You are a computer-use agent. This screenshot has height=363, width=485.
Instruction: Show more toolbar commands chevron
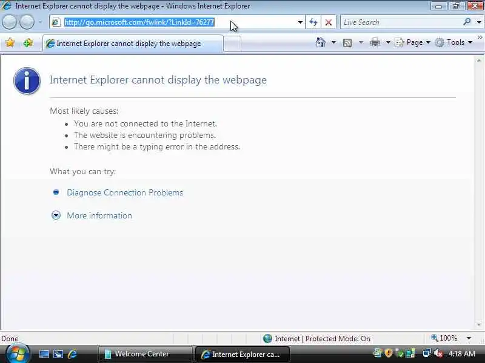[x=480, y=38]
